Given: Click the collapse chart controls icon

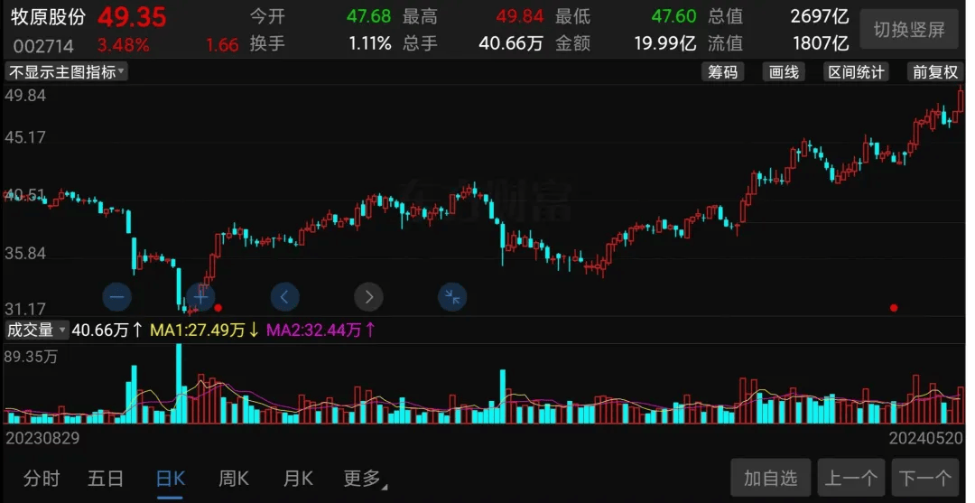Looking at the screenshot, I should pos(452,296).
